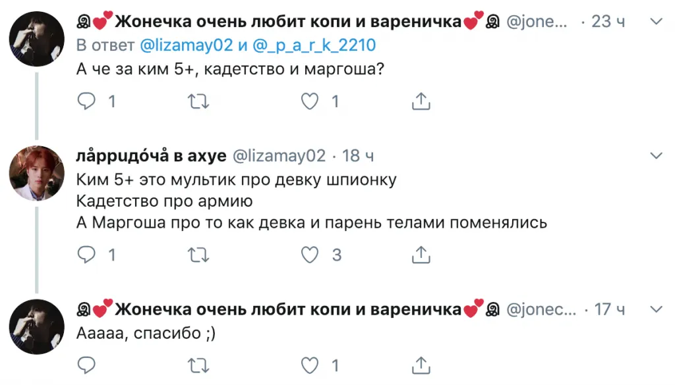Image resolution: width=675 pixels, height=385 pixels.
Task: Share the 'Ааааа, спасибо ;)' tweet
Action: tap(421, 365)
